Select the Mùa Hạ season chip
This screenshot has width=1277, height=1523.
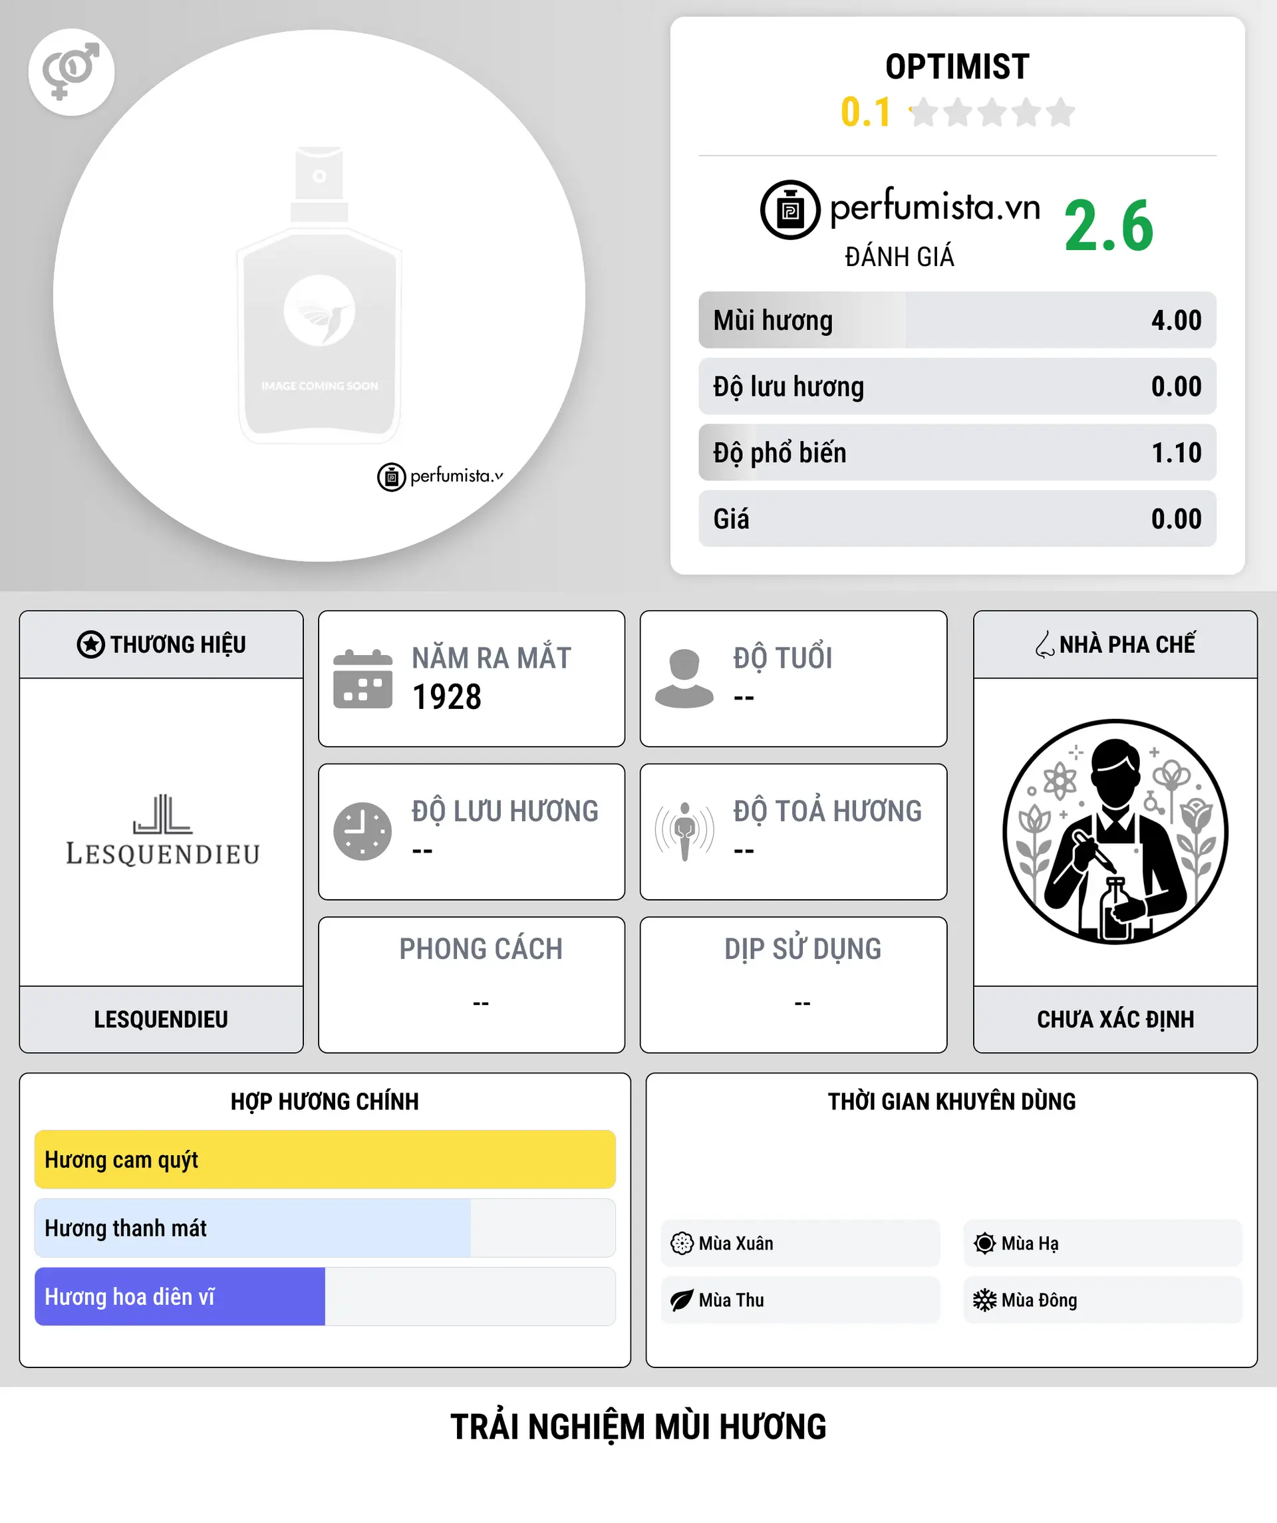coord(1102,1243)
